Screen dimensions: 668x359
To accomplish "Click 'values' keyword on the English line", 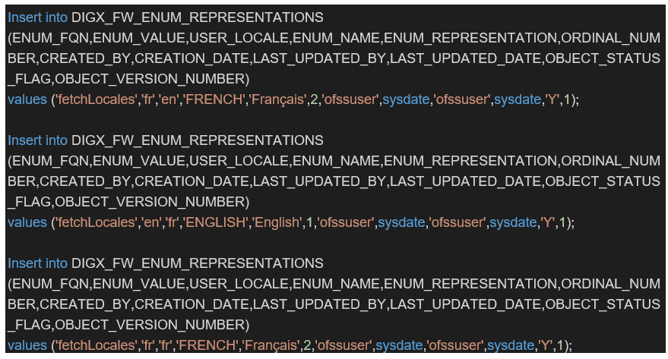I will [27, 222].
